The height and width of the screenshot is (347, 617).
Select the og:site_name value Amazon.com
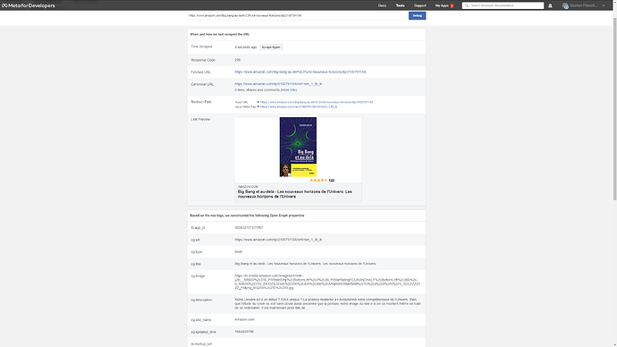point(244,320)
